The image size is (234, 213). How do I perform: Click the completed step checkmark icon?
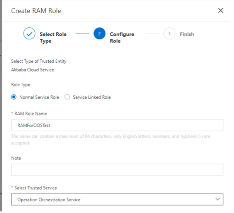[x=30, y=34]
